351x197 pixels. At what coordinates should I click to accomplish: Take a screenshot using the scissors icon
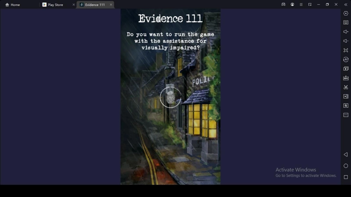click(x=346, y=87)
